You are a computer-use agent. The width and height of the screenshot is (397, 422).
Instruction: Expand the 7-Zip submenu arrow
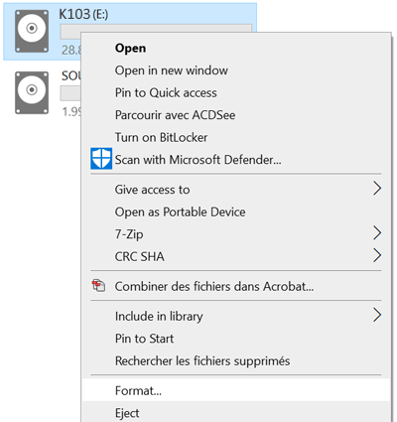pos(377,233)
